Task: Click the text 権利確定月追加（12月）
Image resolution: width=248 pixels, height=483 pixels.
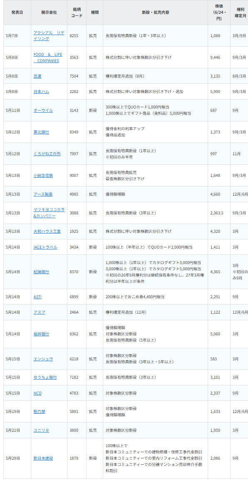Action: tap(126, 312)
